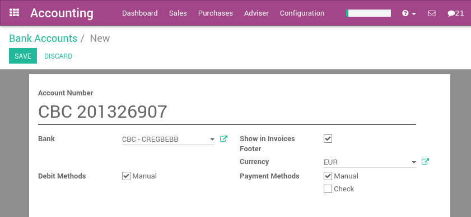The image size is (471, 217).
Task: Enable the Check payment method checkbox
Action: point(328,189)
